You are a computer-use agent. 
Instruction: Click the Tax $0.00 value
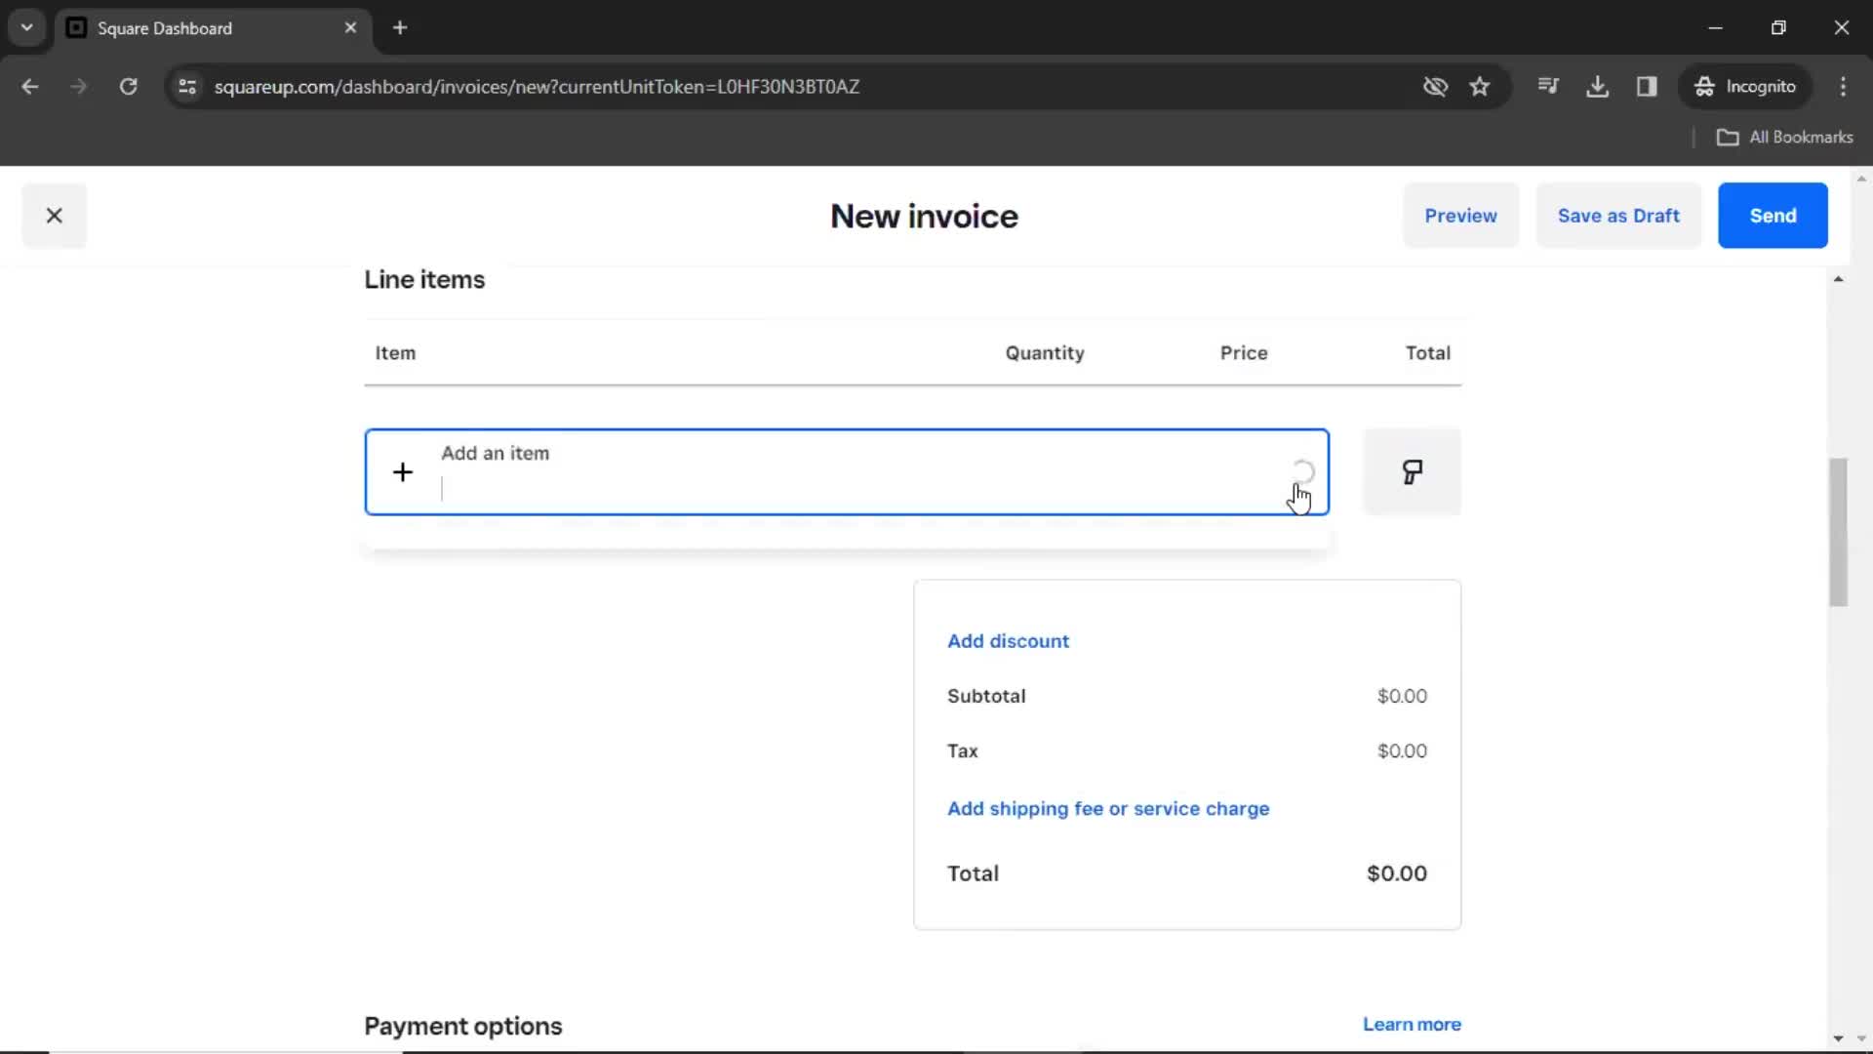(1402, 750)
